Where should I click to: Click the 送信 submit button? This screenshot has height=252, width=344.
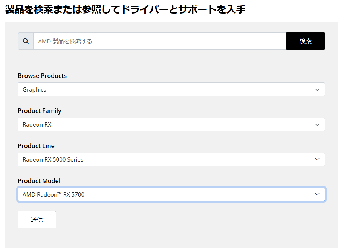point(37,220)
